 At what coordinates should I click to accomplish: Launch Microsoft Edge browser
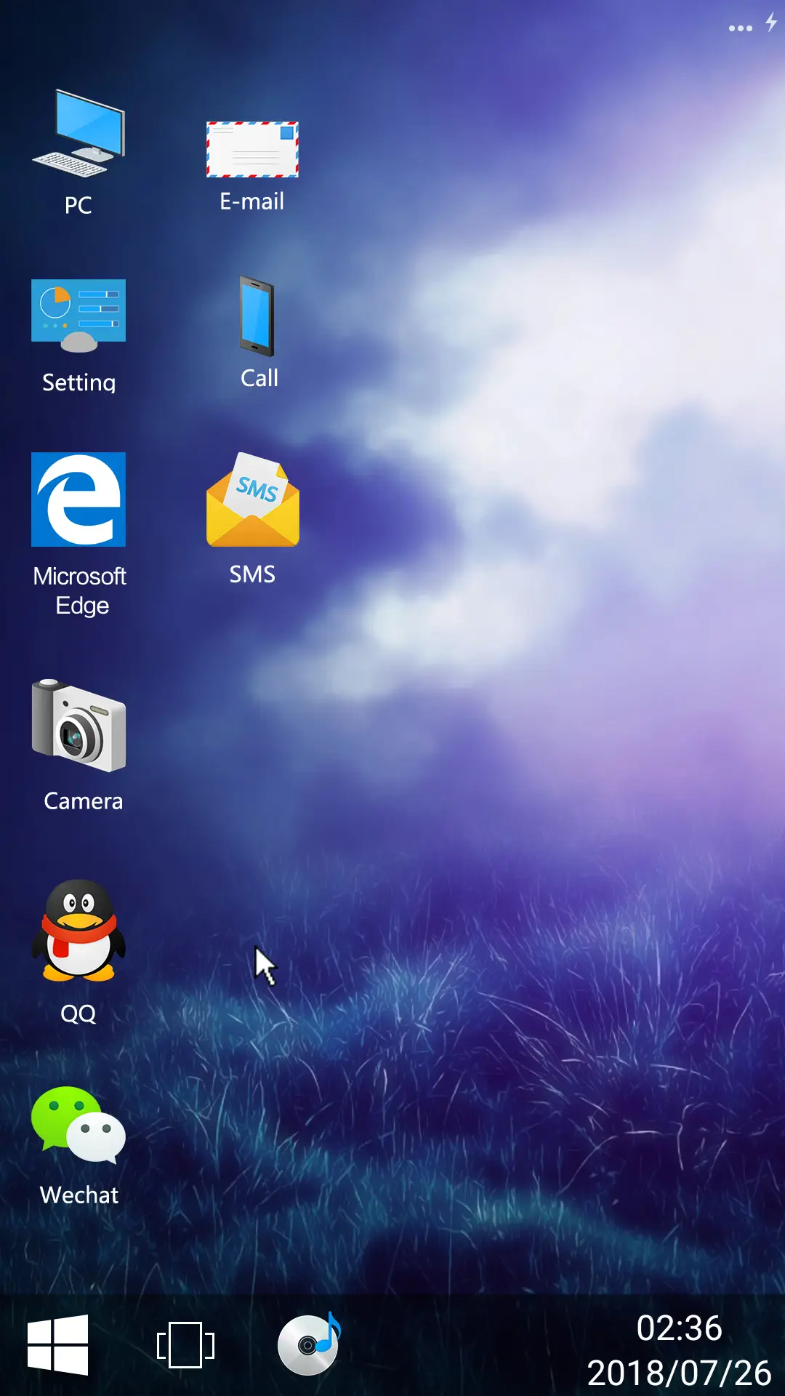[78, 500]
